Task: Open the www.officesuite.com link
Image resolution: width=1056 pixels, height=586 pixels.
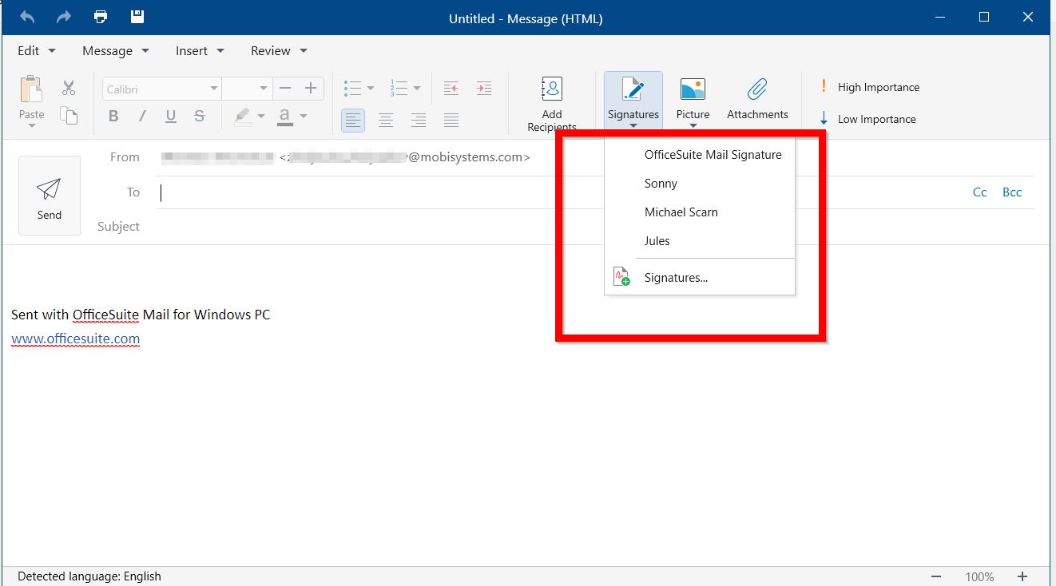Action: (x=76, y=339)
